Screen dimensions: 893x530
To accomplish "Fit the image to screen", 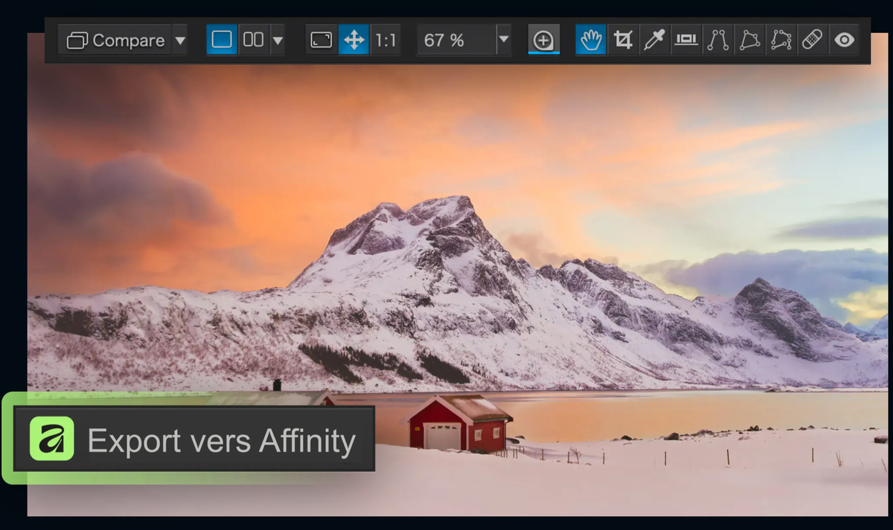I will (321, 40).
